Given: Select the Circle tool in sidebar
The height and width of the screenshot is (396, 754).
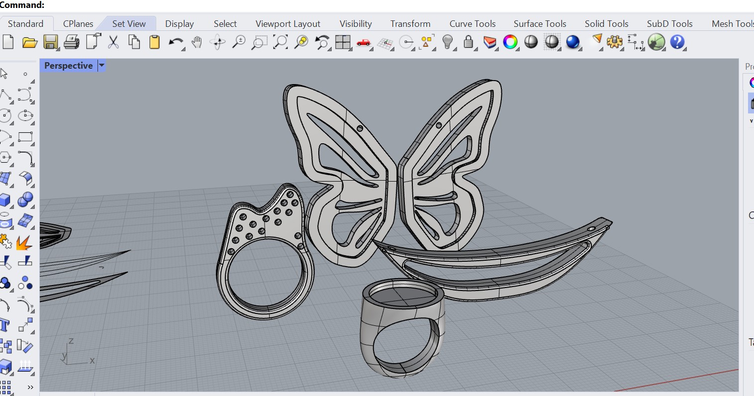Looking at the screenshot, I should [5, 116].
